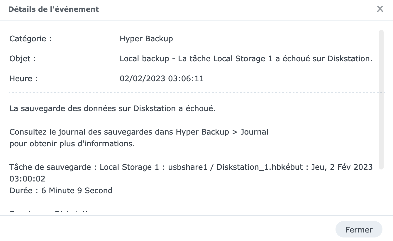Image resolution: width=393 pixels, height=241 pixels.
Task: Click the timestamp 02/02/2023 03:06:11
Action: pos(162,79)
